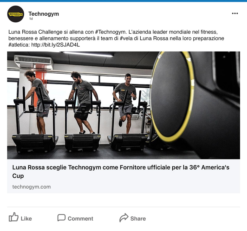Click the link preview card footer area
The image size is (247, 231).
(x=123, y=176)
